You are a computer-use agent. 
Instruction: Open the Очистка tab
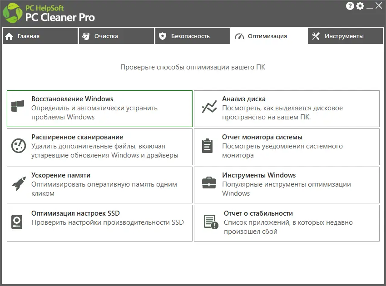tap(116, 36)
